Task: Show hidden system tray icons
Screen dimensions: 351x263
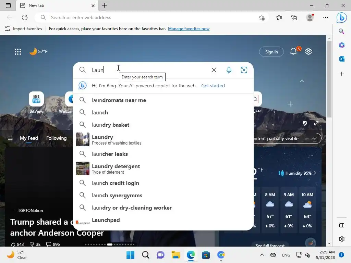Action: [262, 255]
